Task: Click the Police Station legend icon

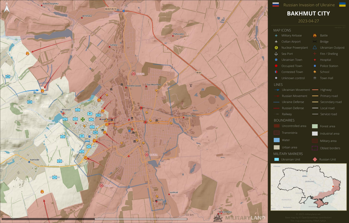Action: pos(315,66)
